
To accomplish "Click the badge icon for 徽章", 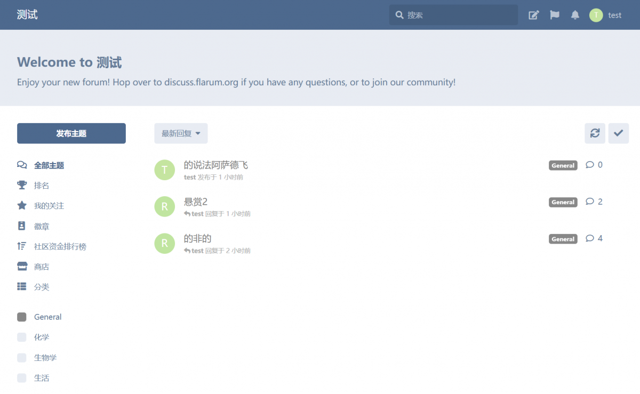I will [22, 226].
